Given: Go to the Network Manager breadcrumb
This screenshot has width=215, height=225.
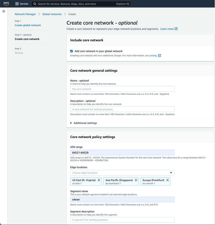Looking at the screenshot, I should coord(25,14).
